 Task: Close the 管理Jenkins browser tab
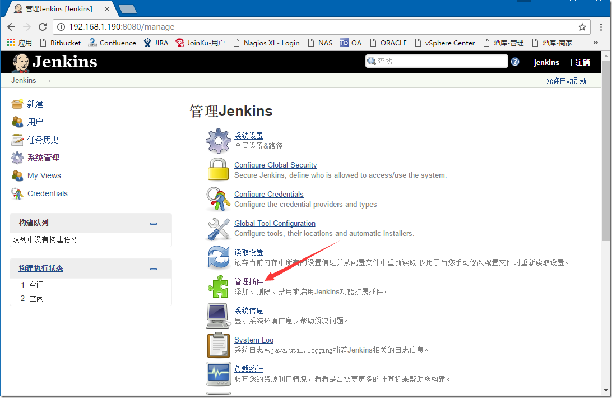108,8
